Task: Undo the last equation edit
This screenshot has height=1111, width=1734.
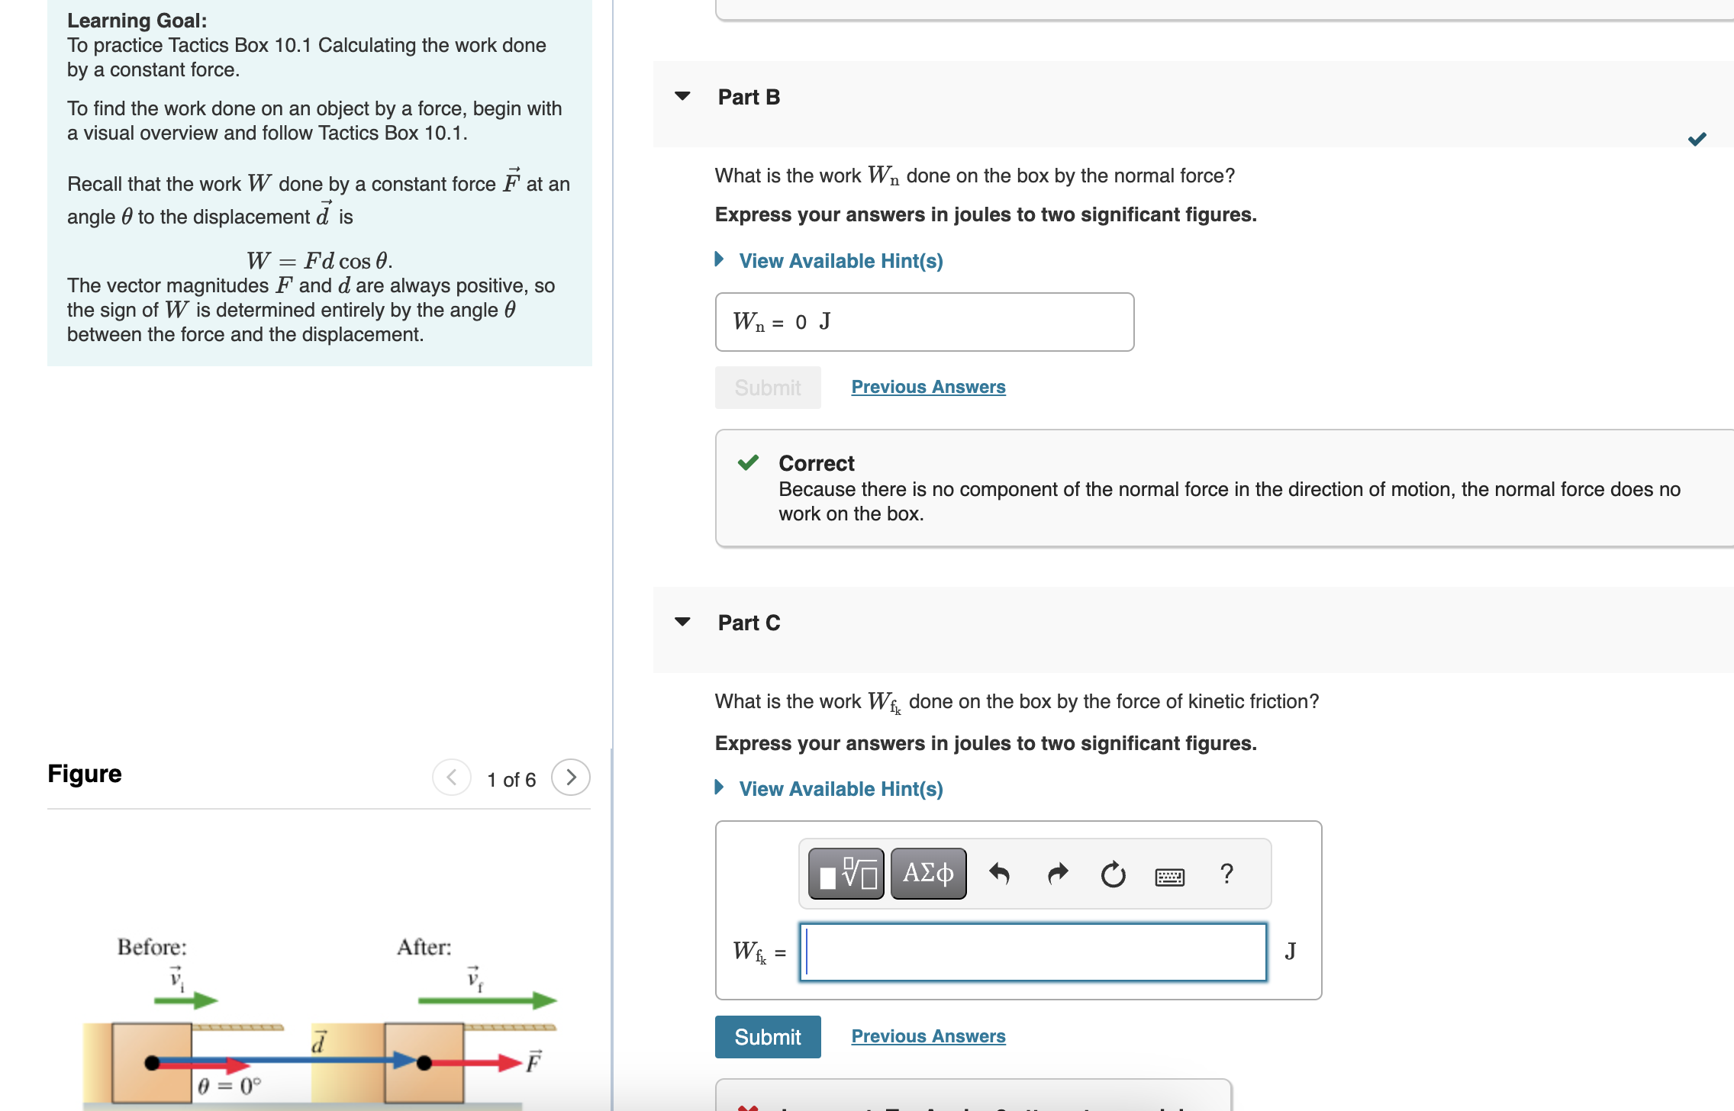Action: [x=1001, y=874]
